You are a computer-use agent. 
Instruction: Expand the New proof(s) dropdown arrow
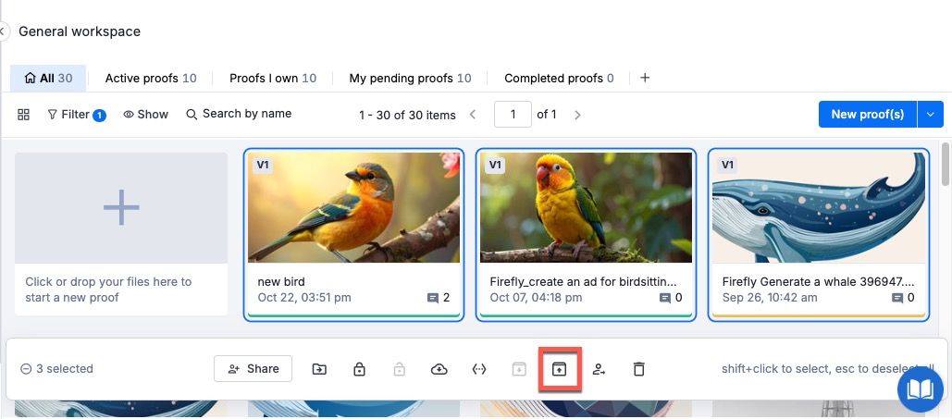tap(930, 115)
